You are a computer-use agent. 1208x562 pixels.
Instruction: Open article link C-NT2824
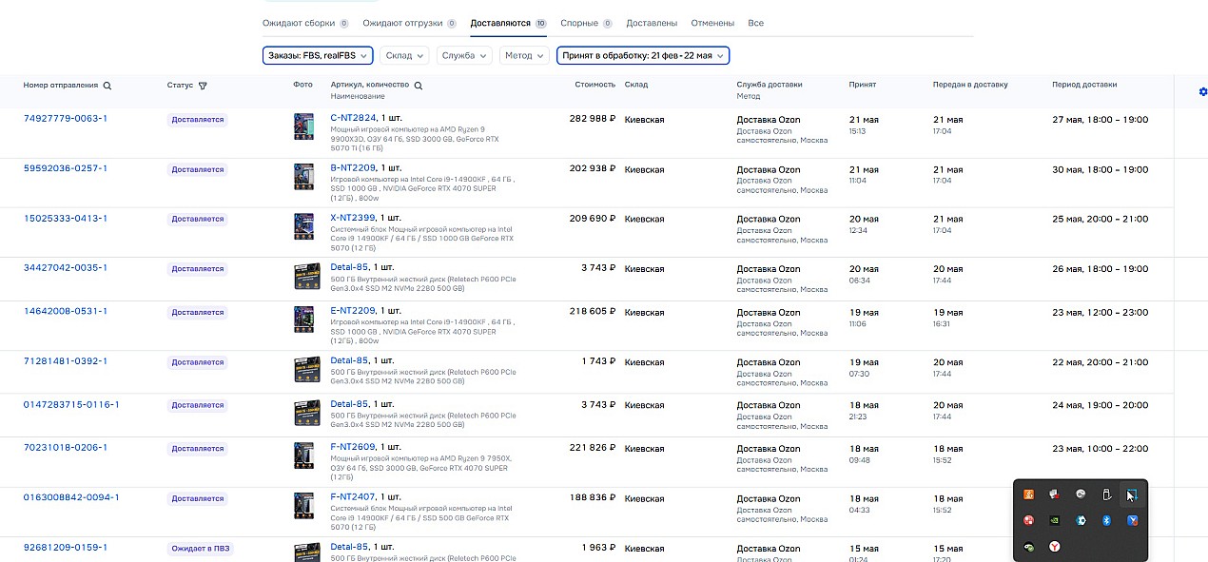[353, 118]
